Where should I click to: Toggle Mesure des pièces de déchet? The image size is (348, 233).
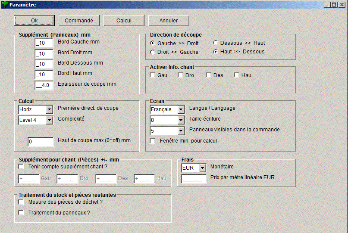click(x=21, y=202)
